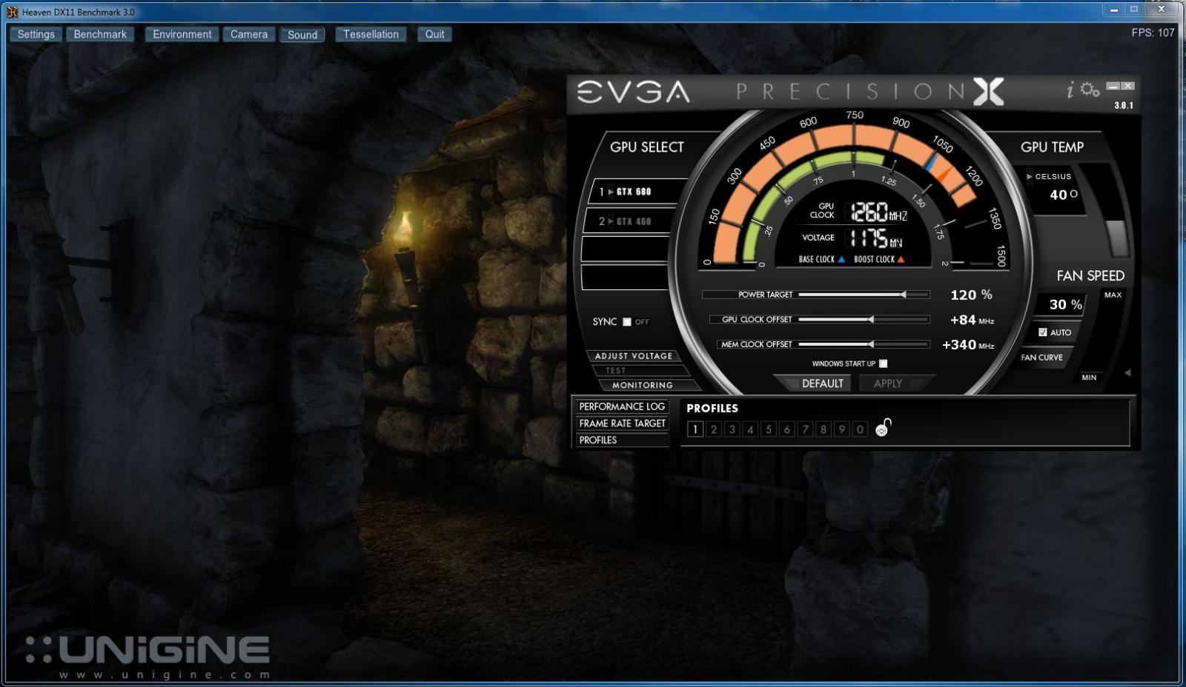Click the fan speed 30 % value
The image size is (1186, 687).
coord(1065,304)
